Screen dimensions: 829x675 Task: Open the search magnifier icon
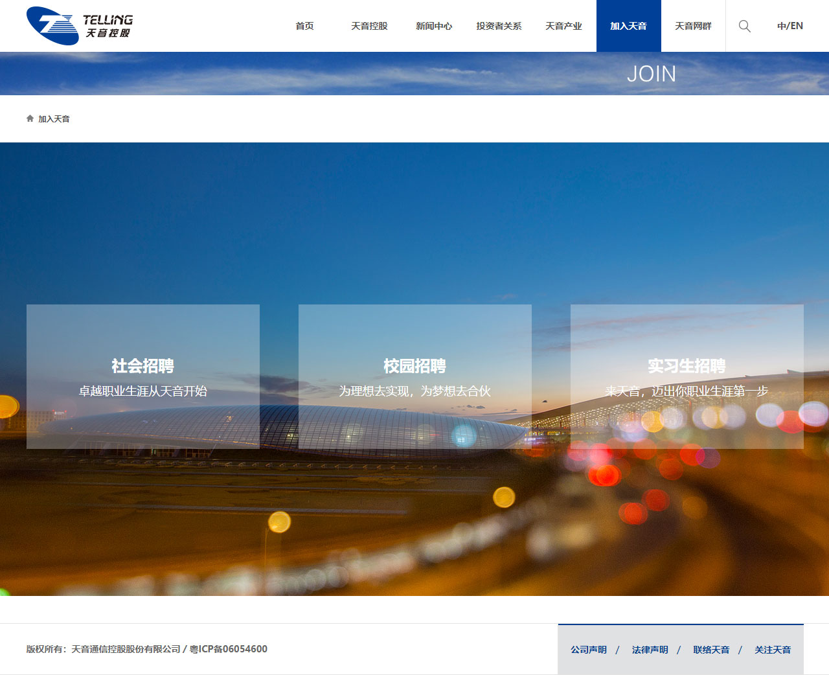[745, 26]
